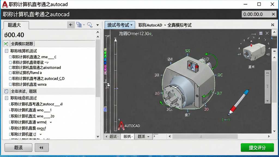
Task: Click the vertical ruler bar in the viewport
Action: point(116,84)
